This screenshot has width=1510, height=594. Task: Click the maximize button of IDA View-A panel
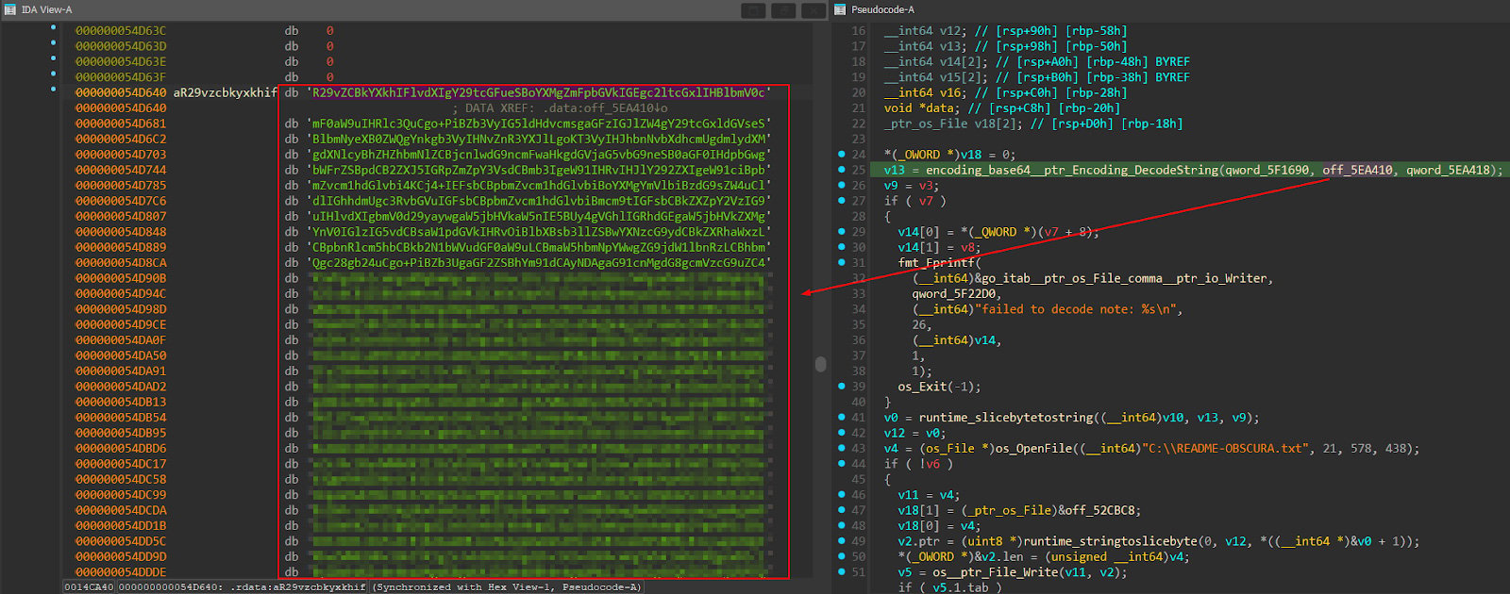[x=783, y=10]
